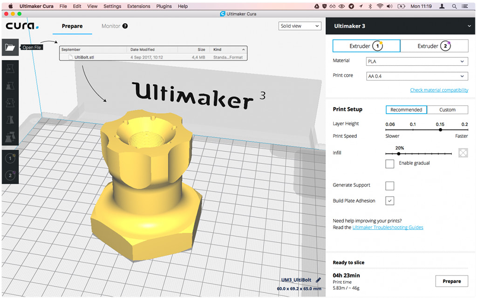Click the UM3_UltiBolt job name

(x=296, y=280)
